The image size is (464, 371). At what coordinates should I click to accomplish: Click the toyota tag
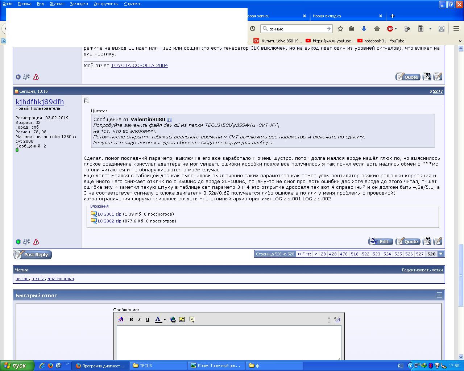38,279
